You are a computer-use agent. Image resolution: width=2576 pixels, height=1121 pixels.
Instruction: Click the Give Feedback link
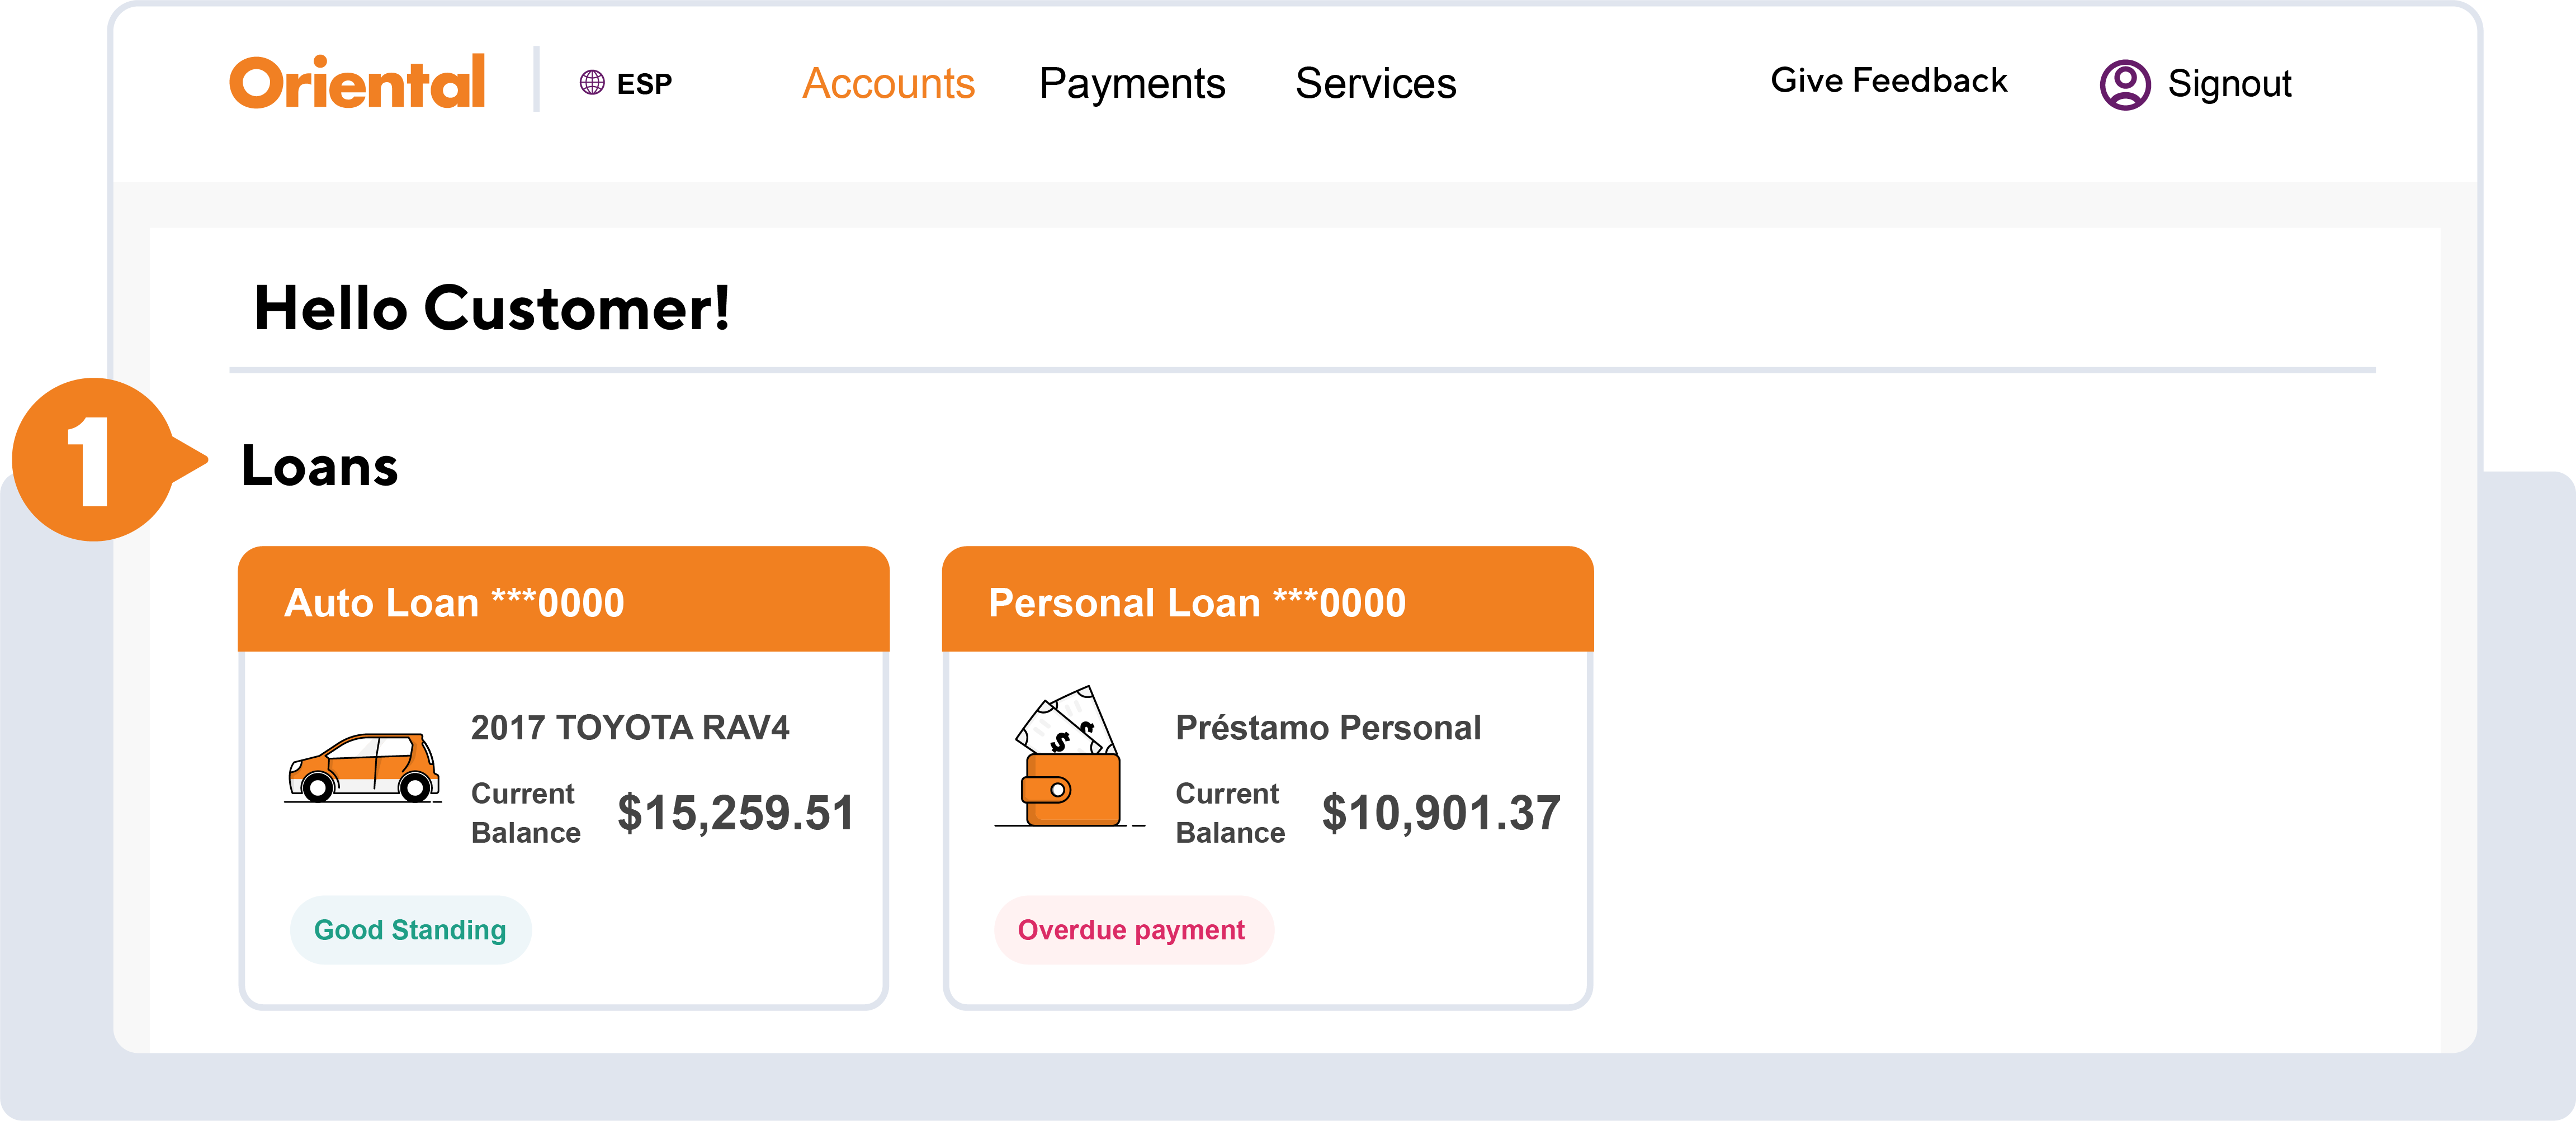tap(1889, 80)
